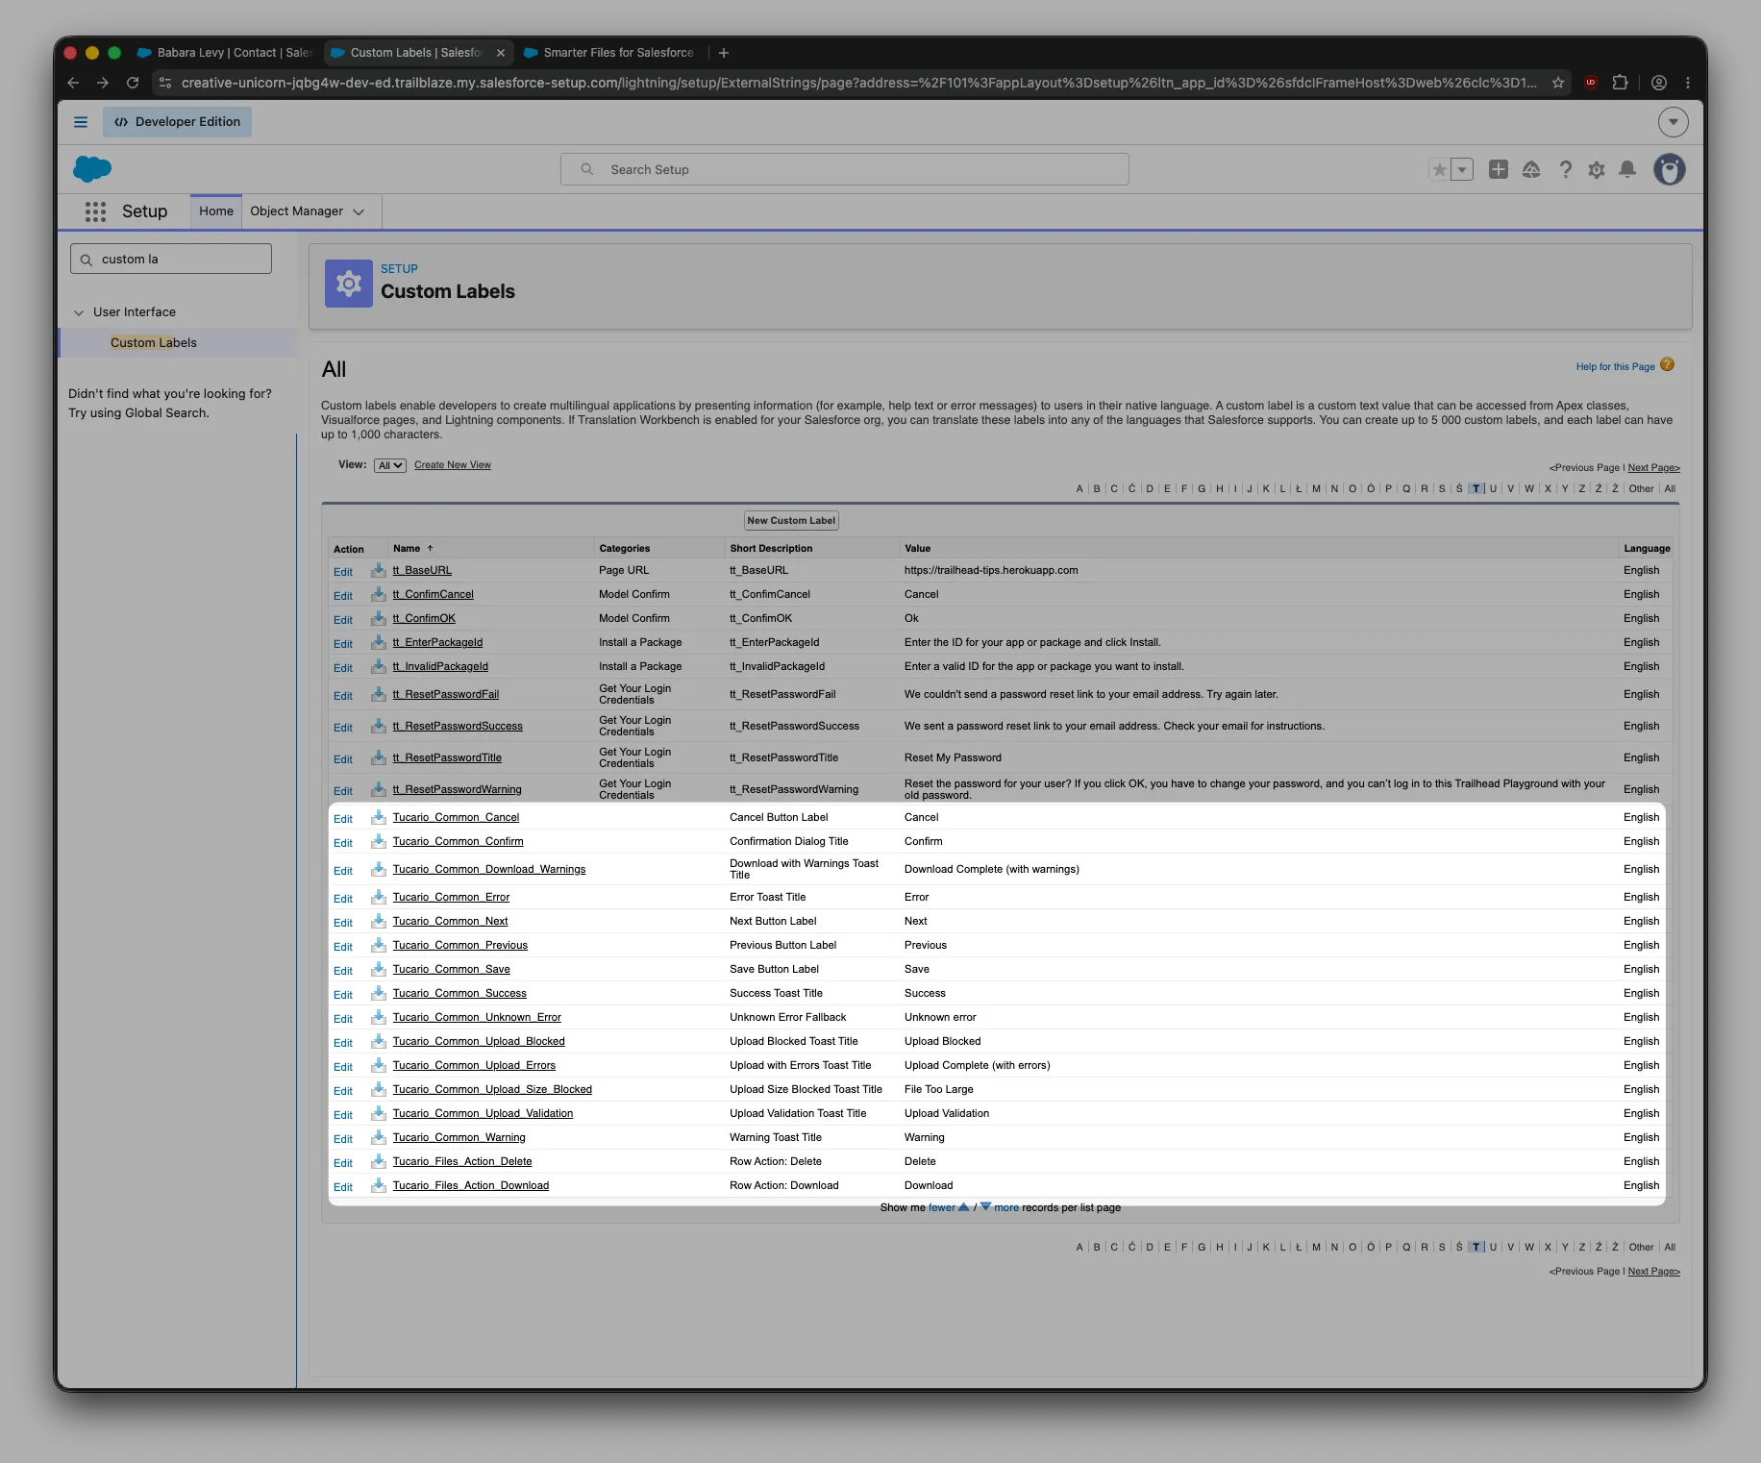Open a new browser tab

pos(724,53)
